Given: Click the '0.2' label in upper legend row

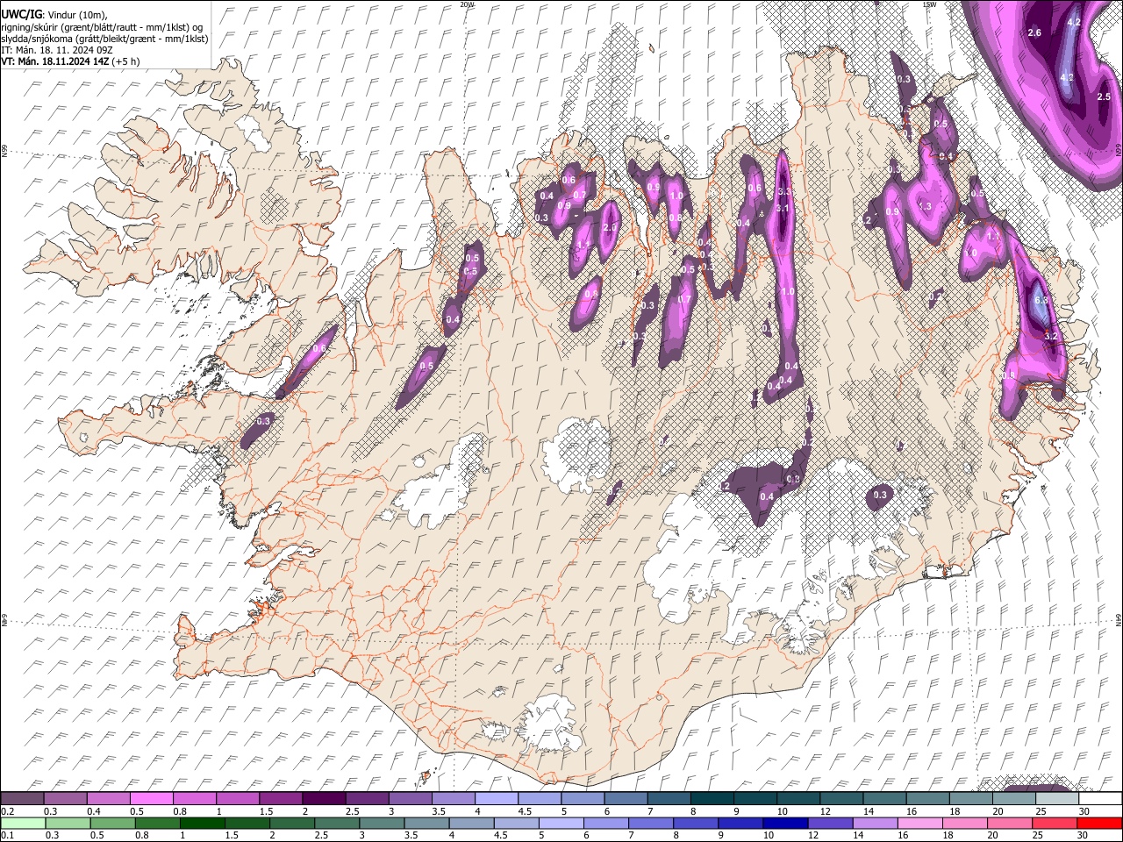Looking at the screenshot, I should [x=7, y=810].
